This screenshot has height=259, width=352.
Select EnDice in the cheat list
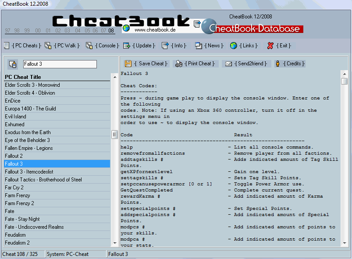(x=57, y=101)
